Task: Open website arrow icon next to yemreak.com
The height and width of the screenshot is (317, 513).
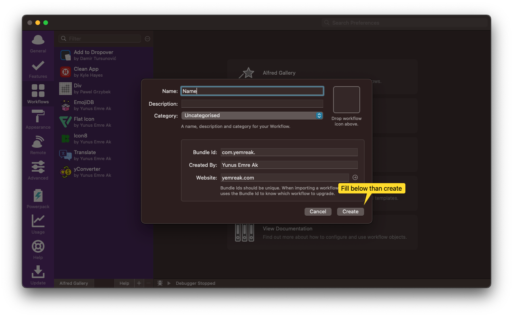Action: pos(355,178)
